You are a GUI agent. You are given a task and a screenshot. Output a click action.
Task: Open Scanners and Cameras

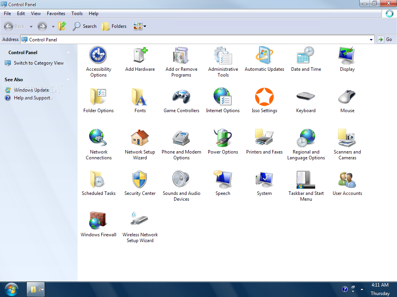click(x=347, y=145)
